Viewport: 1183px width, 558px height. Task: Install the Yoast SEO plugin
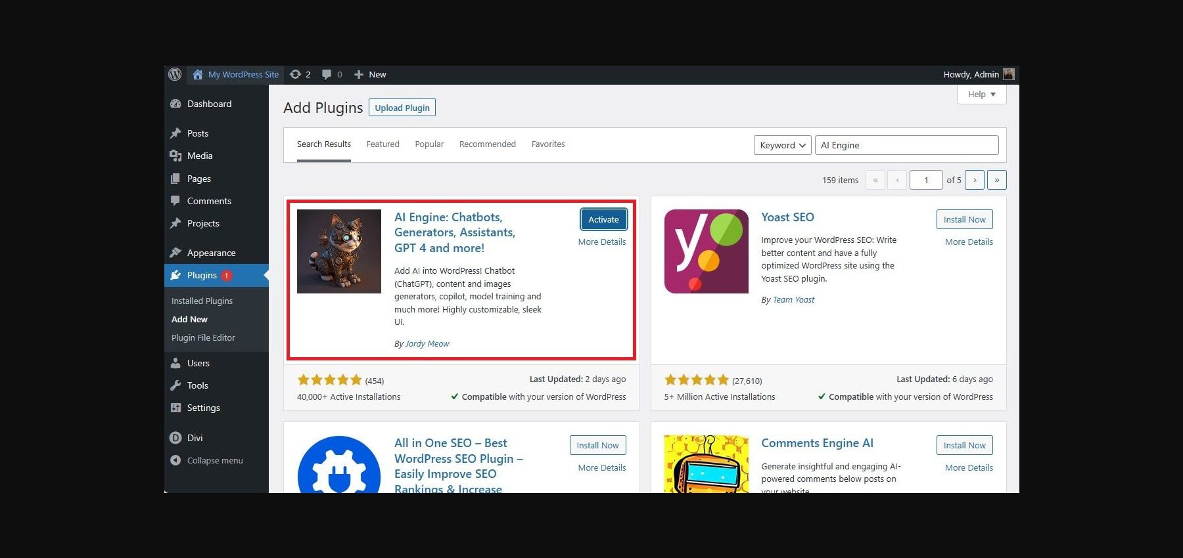965,219
